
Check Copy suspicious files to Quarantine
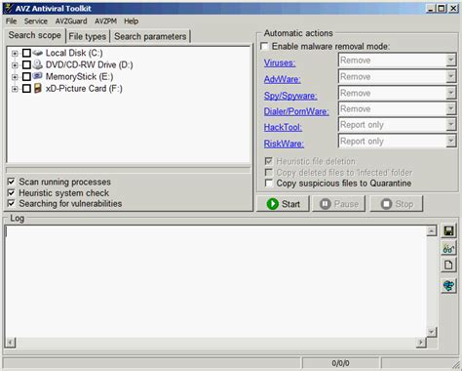pos(269,183)
